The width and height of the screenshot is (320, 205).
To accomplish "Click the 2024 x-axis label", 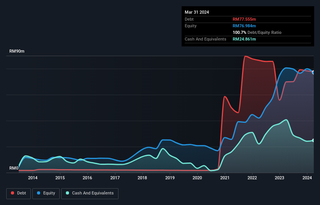I will pos(307,178).
